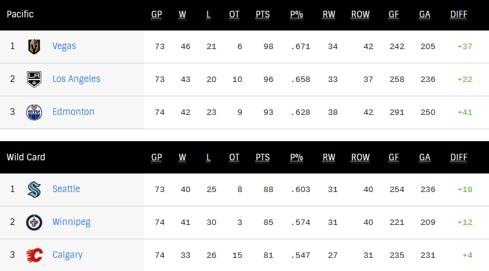
Task: Sort Pacific table by GP header
Action: pos(156,14)
